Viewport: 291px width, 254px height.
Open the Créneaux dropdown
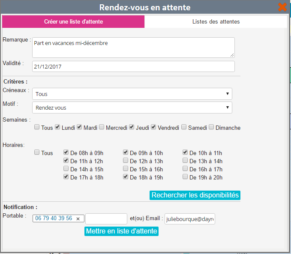(x=132, y=94)
